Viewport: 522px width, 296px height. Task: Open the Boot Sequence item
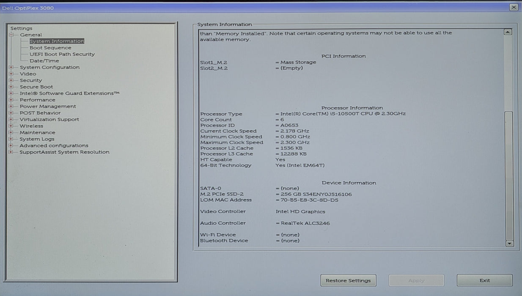50,48
